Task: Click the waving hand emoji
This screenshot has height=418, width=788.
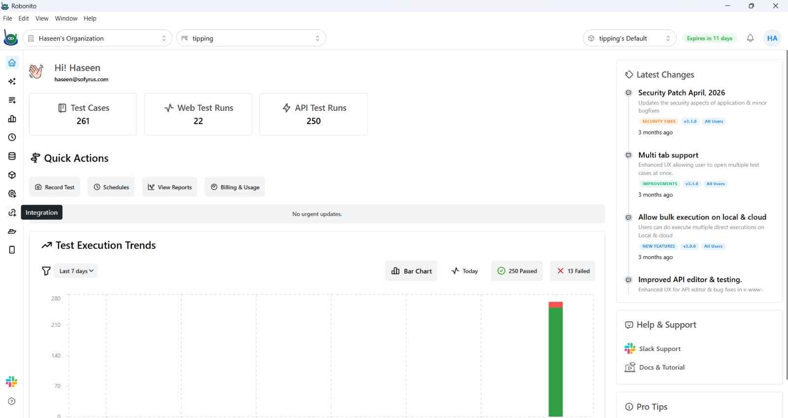Action: point(36,71)
